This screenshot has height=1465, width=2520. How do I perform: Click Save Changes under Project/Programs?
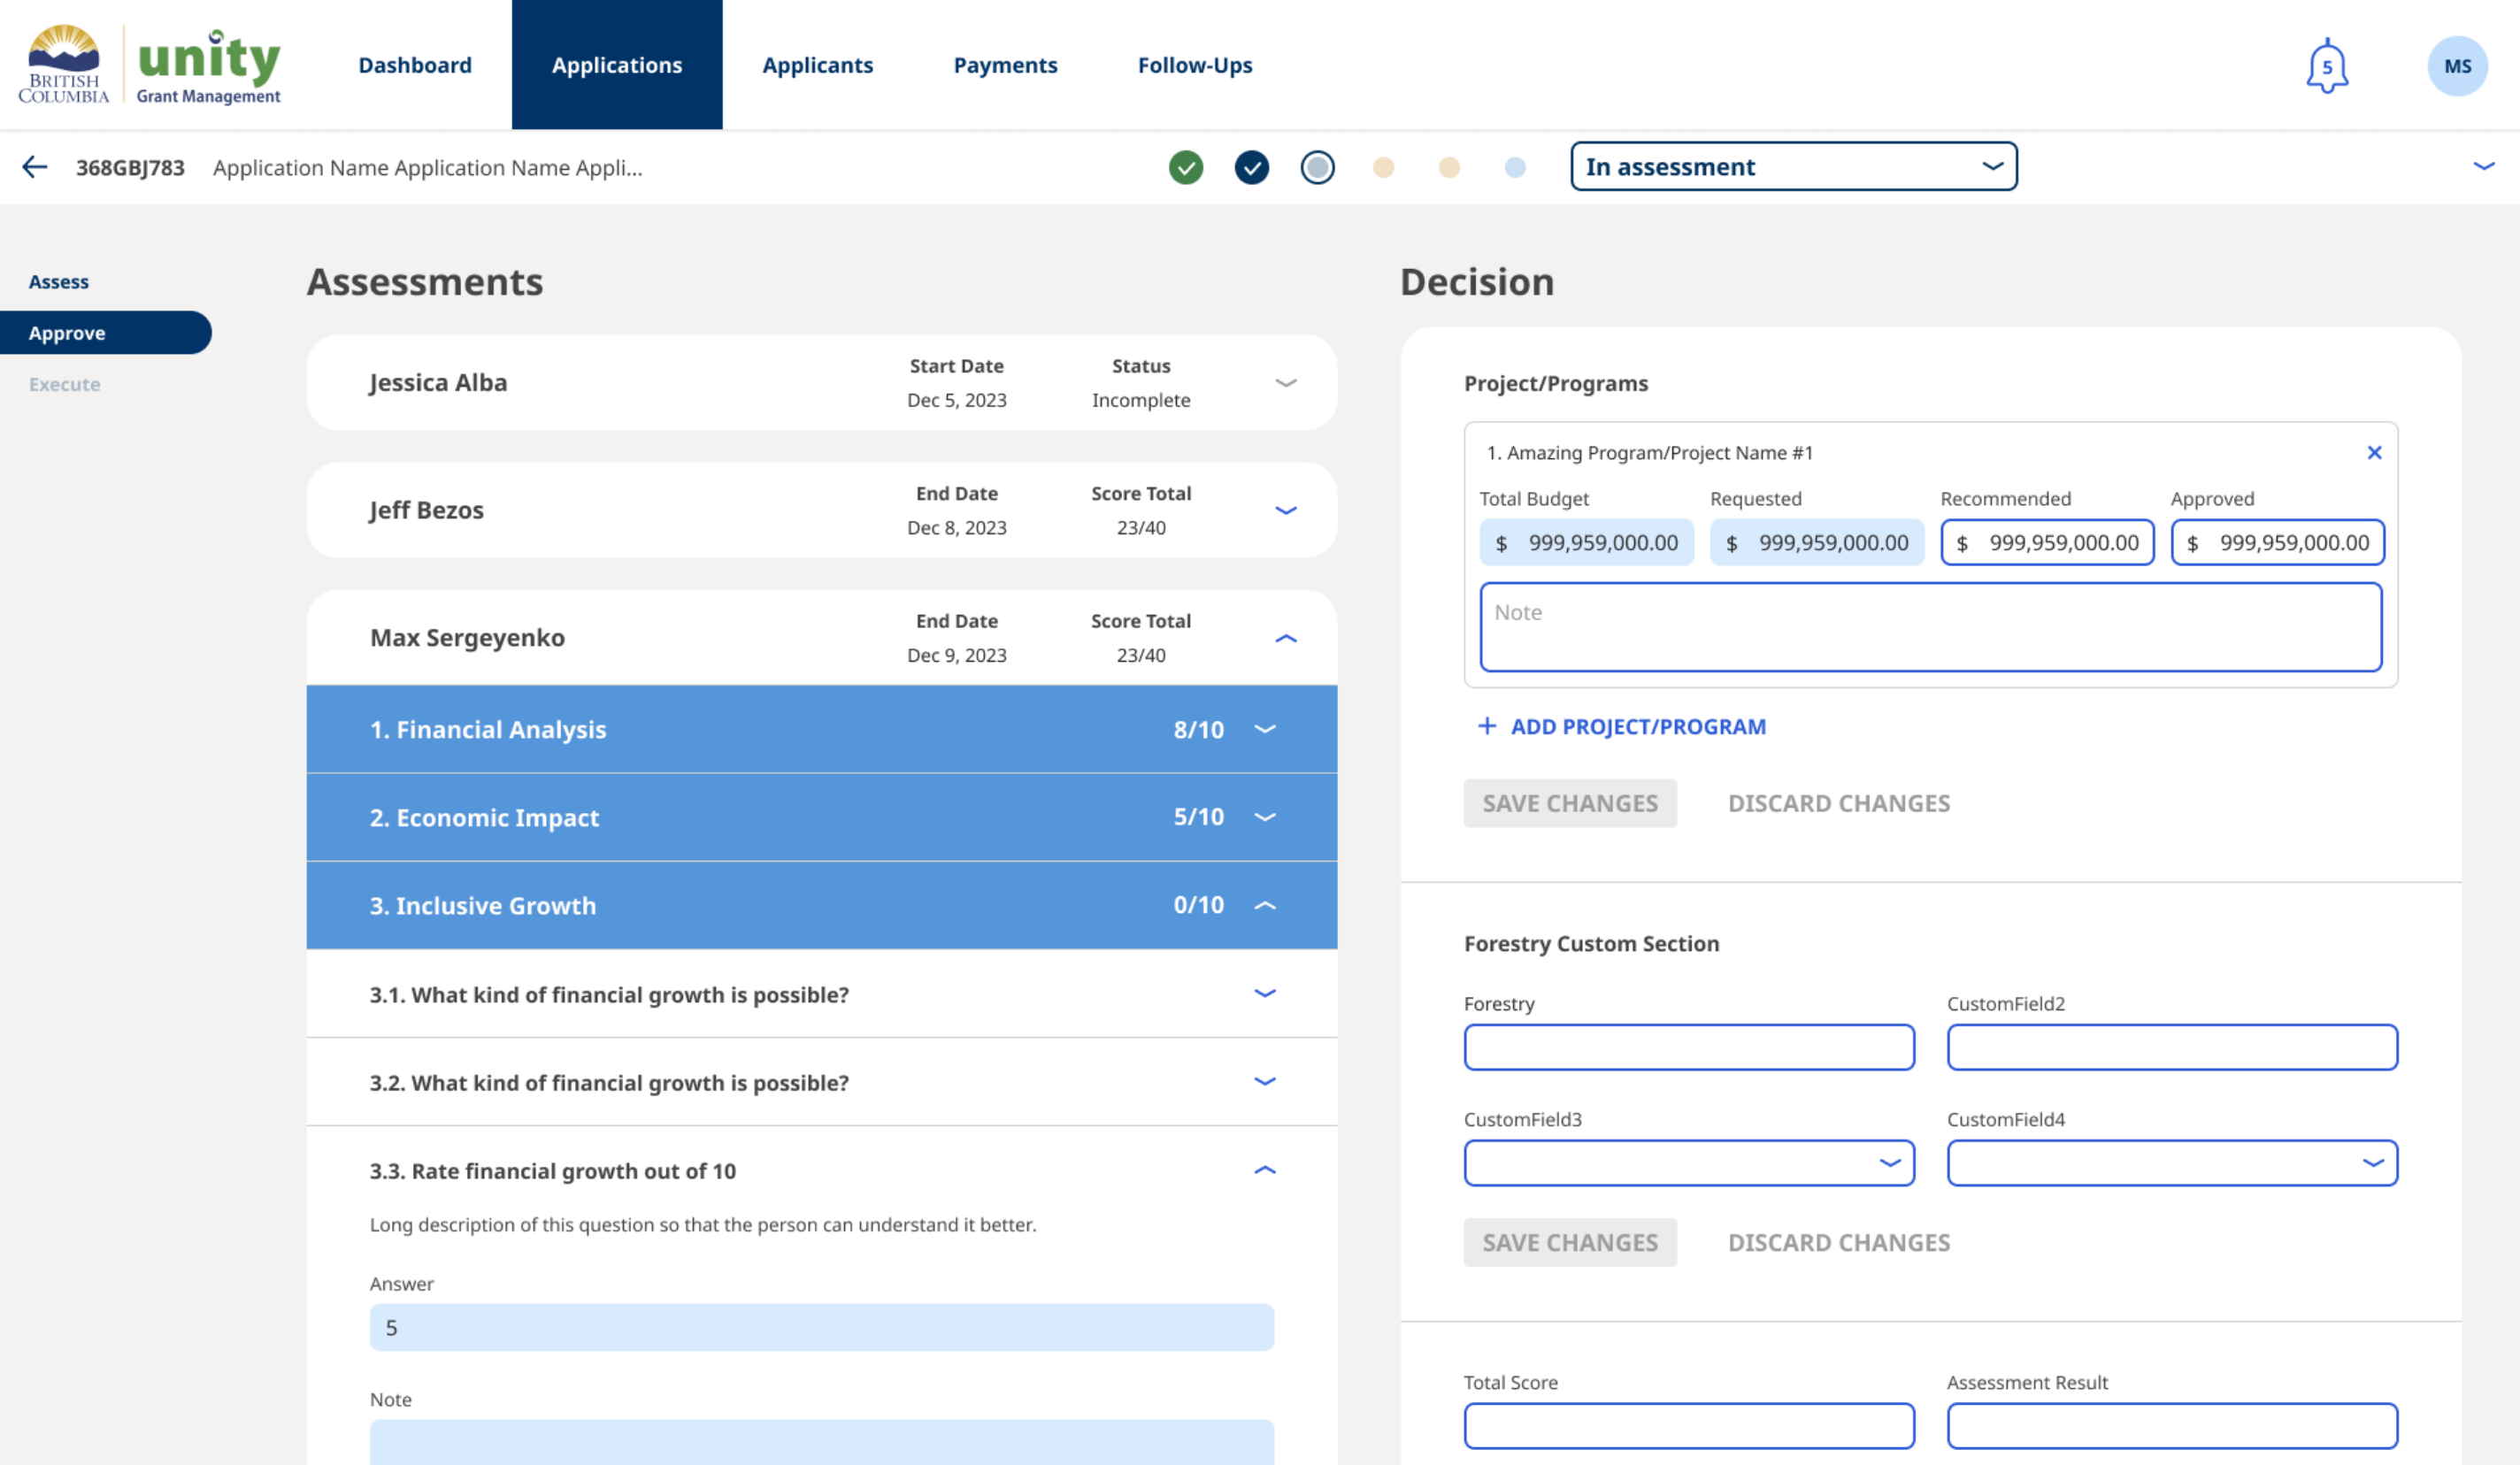(1570, 803)
